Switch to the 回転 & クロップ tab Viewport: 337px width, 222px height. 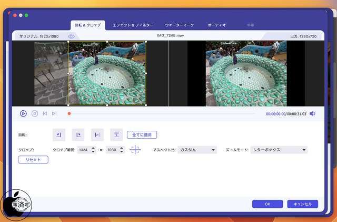pyautogui.click(x=88, y=25)
